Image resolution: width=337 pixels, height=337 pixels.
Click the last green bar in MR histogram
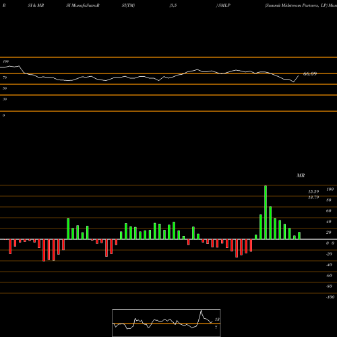click(x=299, y=236)
